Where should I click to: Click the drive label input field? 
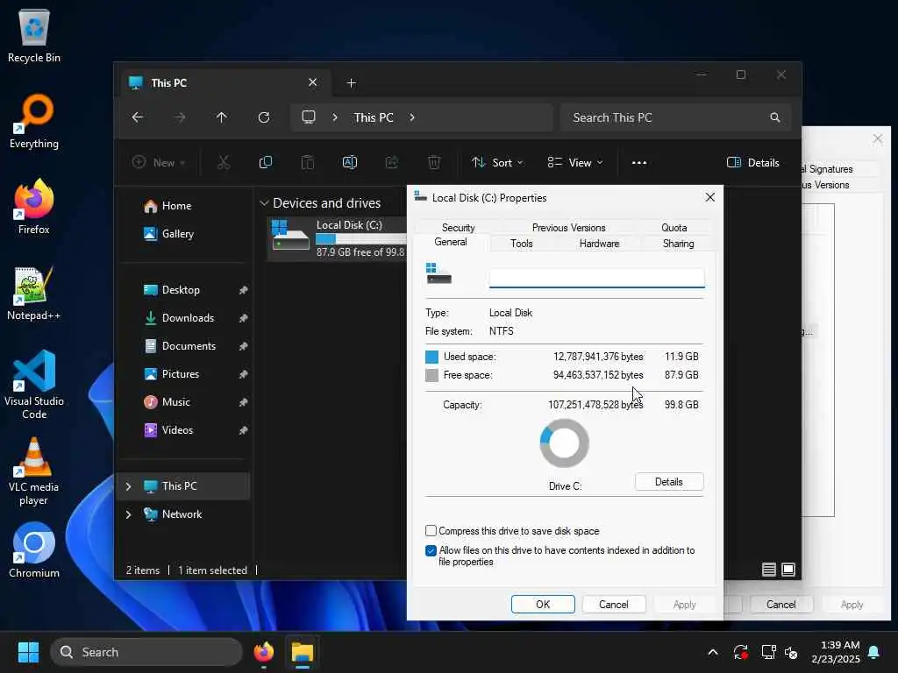pyautogui.click(x=596, y=278)
